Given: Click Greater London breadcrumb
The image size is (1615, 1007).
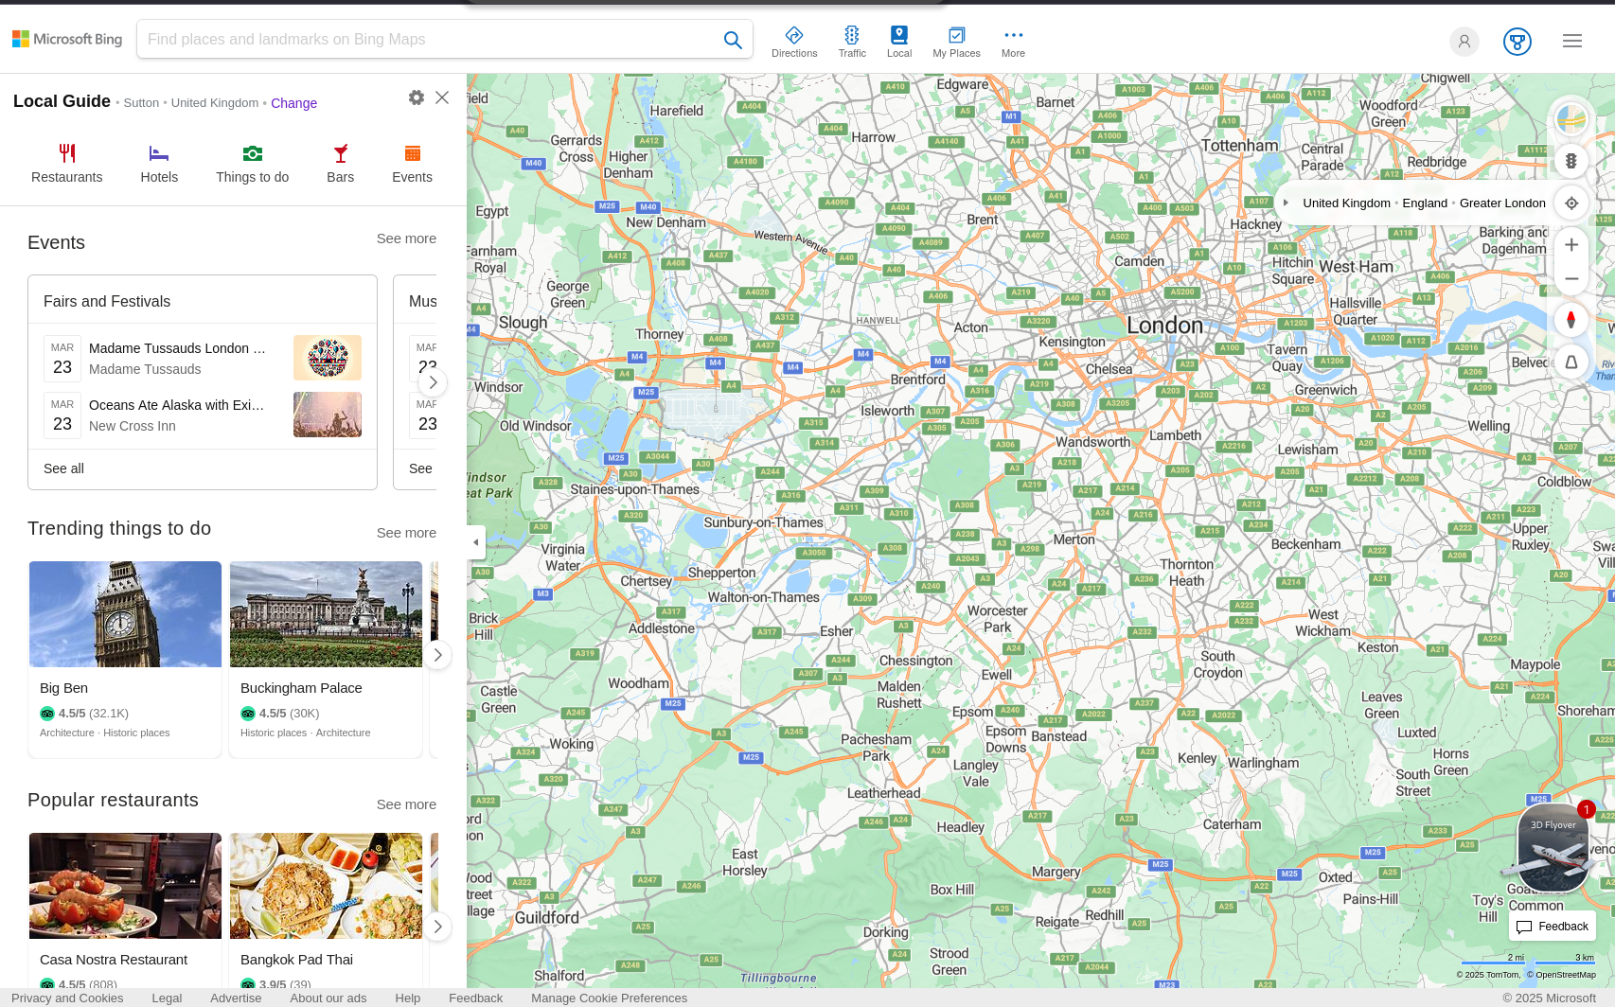Looking at the screenshot, I should pos(1502,203).
